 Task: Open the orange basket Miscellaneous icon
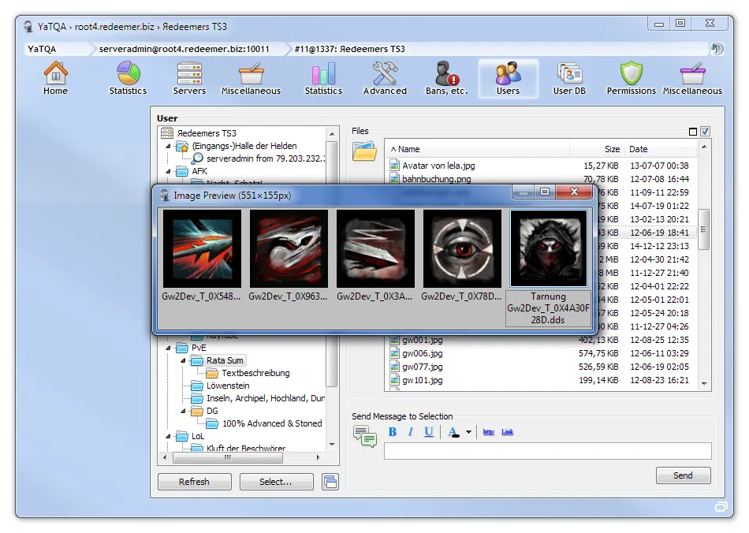251,79
